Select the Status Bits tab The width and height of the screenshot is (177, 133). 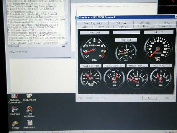pyautogui.click(x=123, y=27)
